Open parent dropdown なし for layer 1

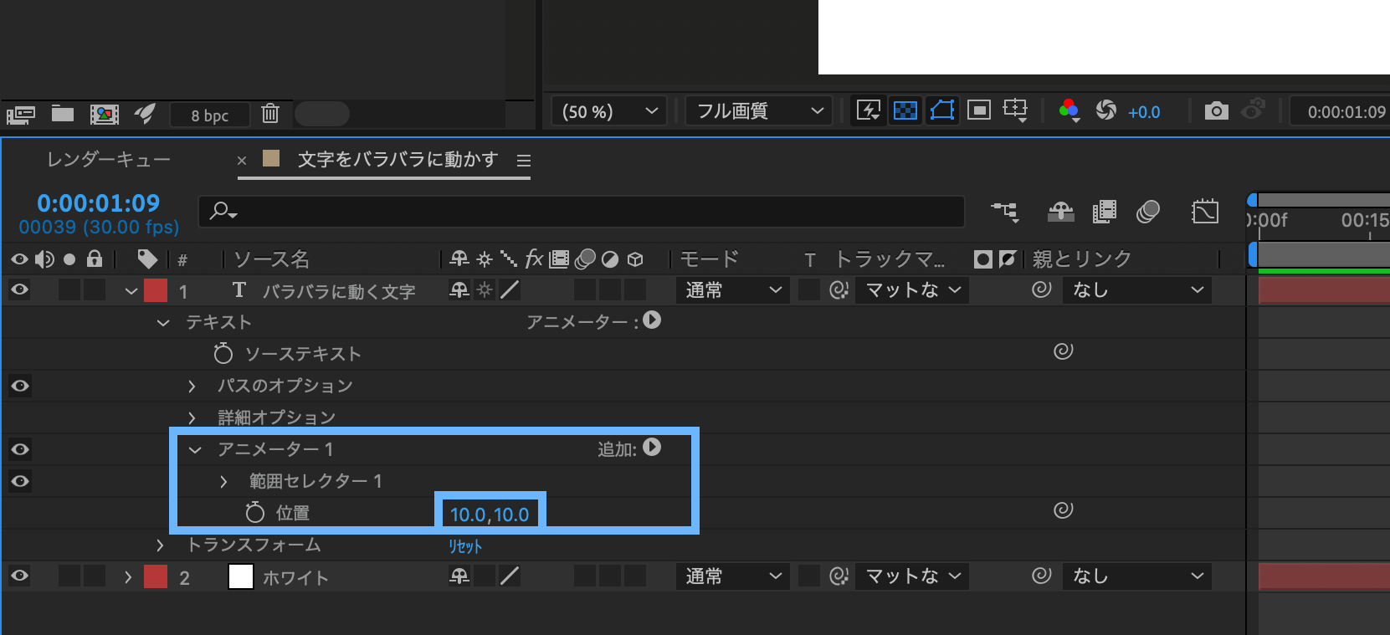1137,290
